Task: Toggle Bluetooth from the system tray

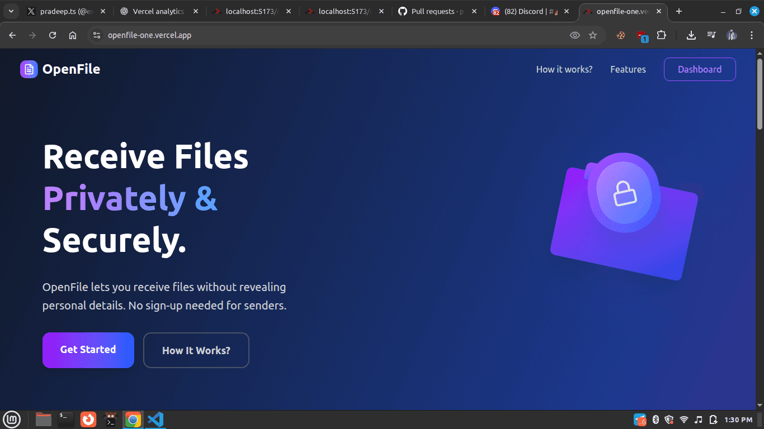Action: tap(654, 420)
